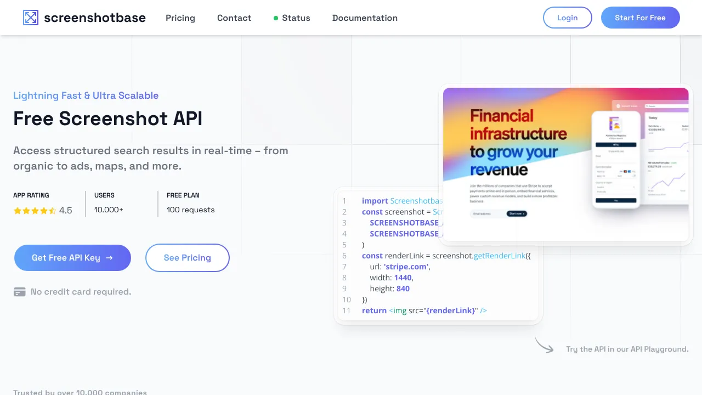
Task: Click the curved arrow near API Playground
Action: (x=544, y=346)
